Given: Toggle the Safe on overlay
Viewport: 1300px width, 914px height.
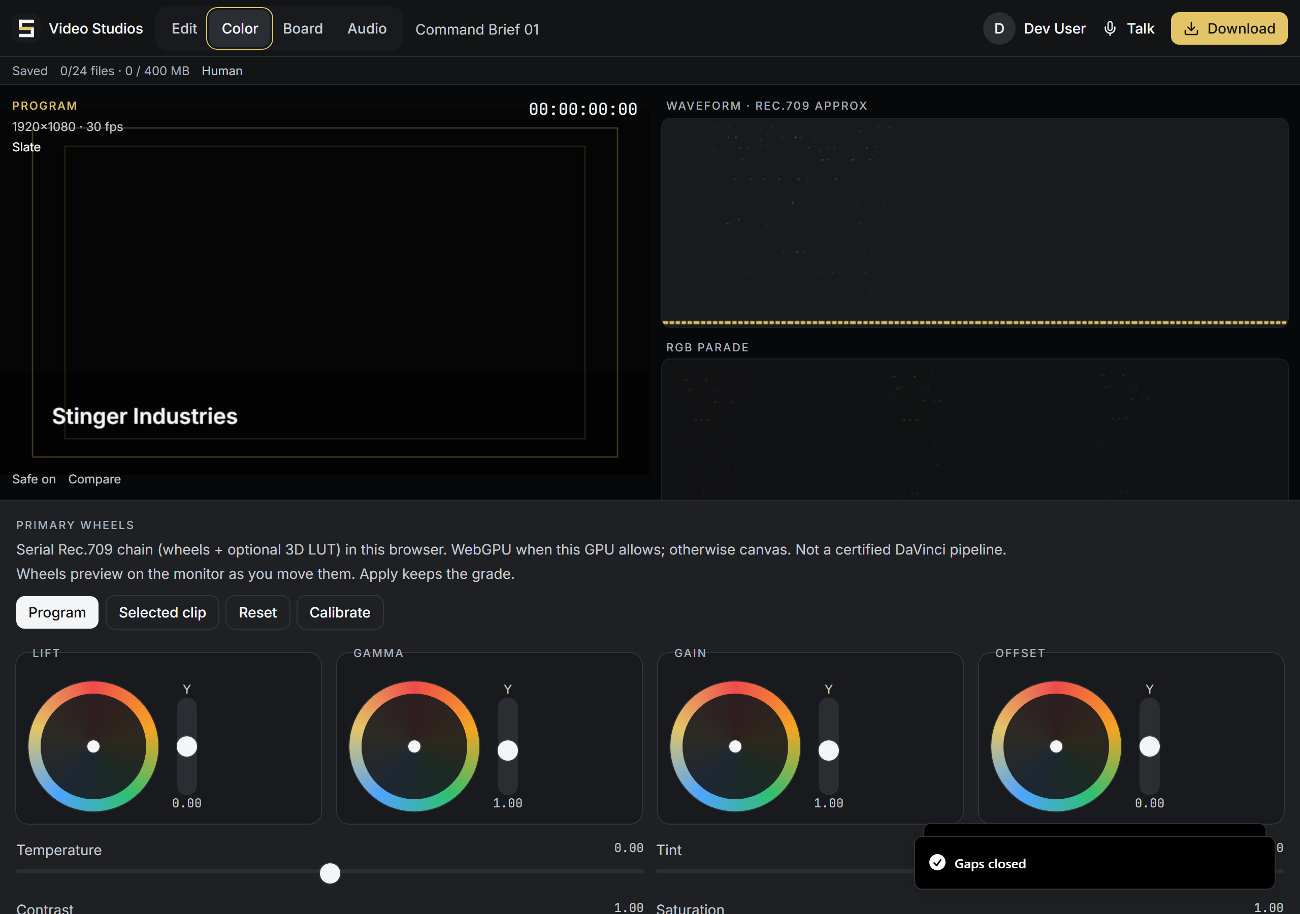Looking at the screenshot, I should click(34, 479).
